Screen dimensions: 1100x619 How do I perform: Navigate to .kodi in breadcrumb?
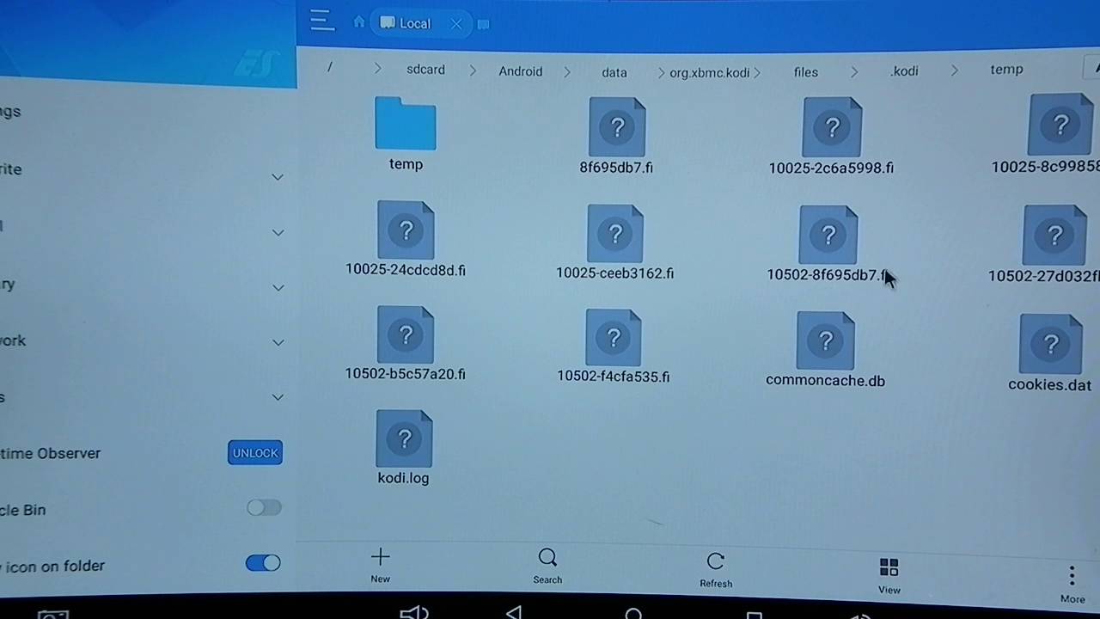(904, 71)
